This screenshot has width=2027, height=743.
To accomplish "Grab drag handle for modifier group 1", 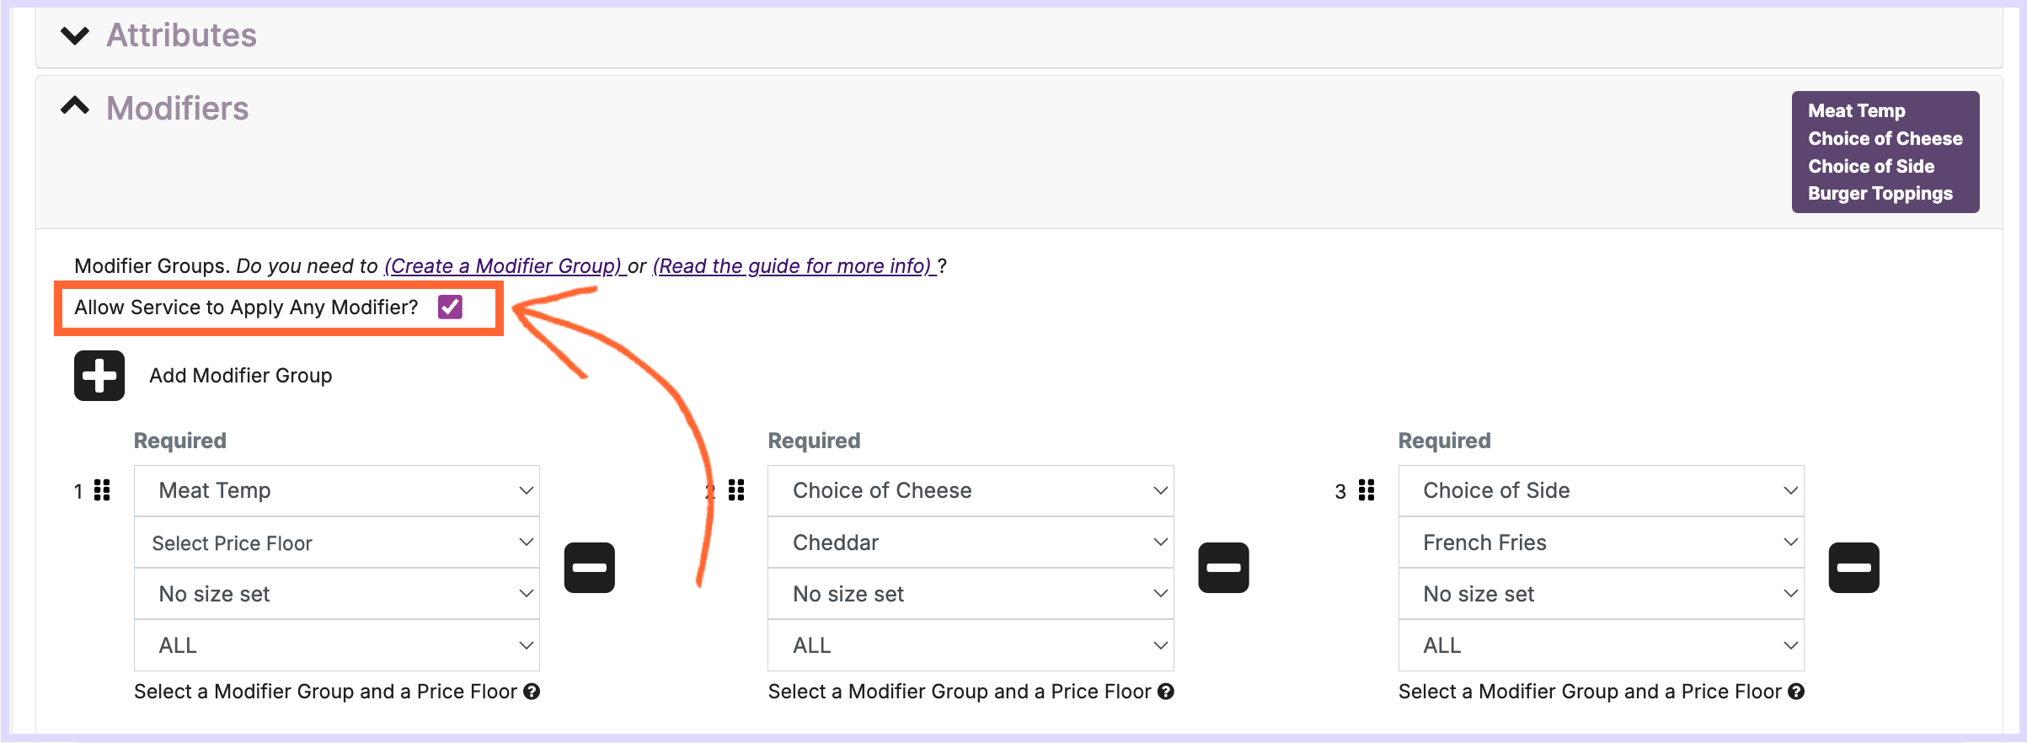I will pyautogui.click(x=102, y=490).
